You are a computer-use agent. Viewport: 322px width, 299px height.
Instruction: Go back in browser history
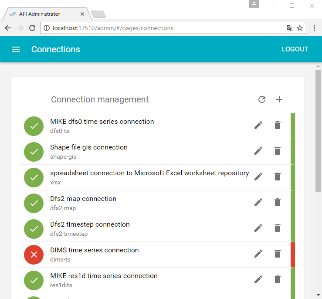tap(8, 28)
